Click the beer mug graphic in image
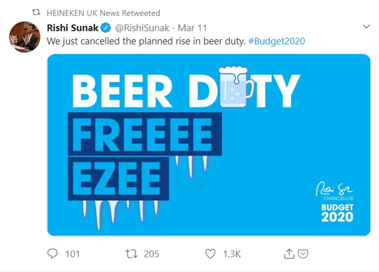The height and width of the screenshot is (272, 379). tap(235, 86)
